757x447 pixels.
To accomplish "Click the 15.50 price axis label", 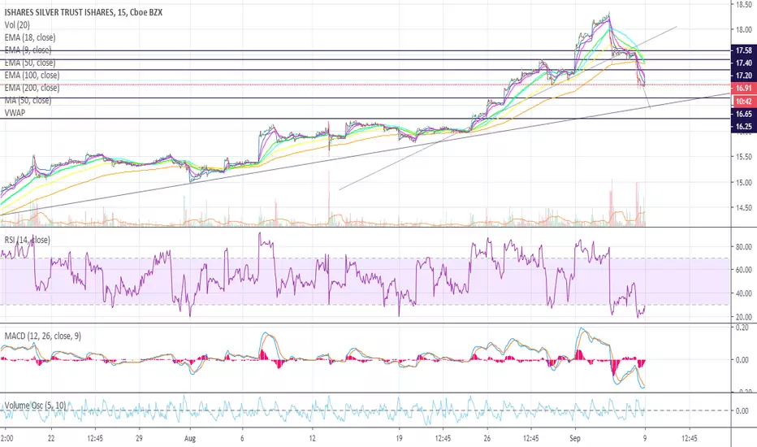I will tap(744, 157).
